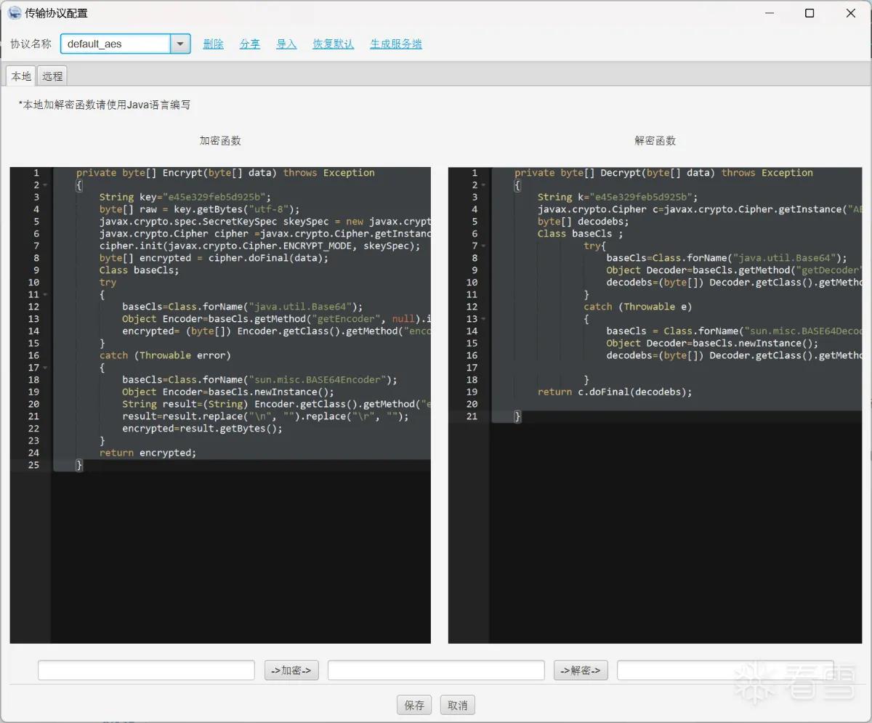Click the 'catch (Throwable error)' line

[x=165, y=355]
